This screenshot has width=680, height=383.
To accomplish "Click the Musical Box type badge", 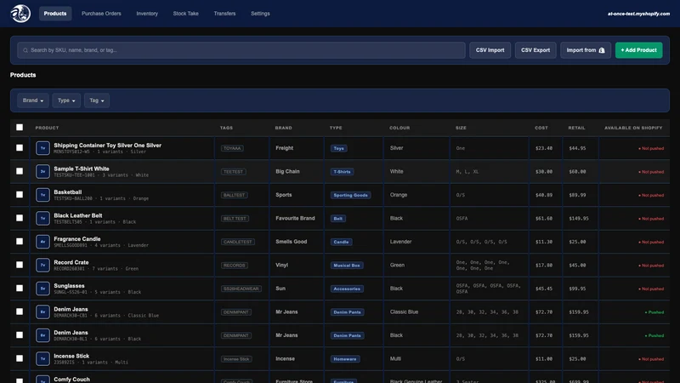I will 347,266.
